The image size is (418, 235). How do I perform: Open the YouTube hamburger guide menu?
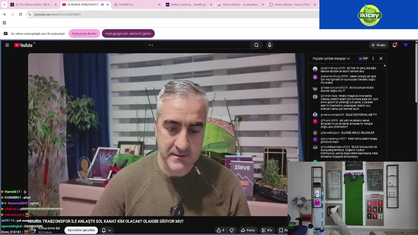7,45
